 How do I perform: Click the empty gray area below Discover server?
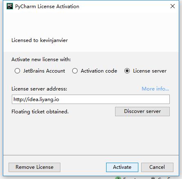click(x=91, y=135)
